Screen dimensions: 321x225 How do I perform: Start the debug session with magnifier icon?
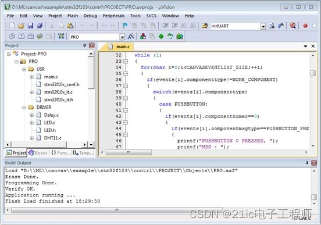[293, 26]
